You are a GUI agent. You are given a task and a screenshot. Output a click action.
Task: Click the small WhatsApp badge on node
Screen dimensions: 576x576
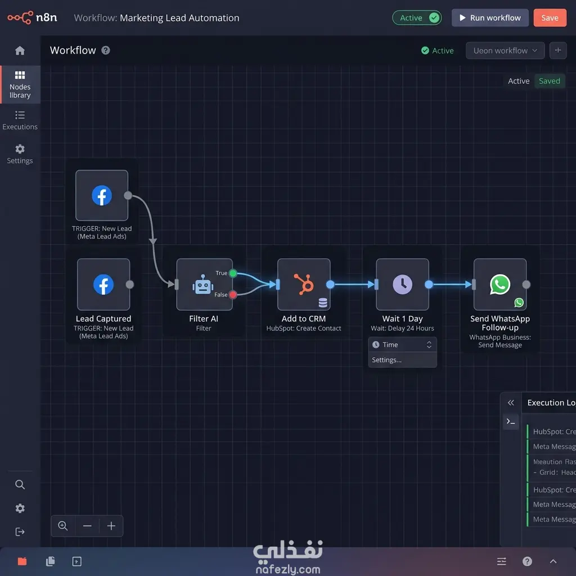[519, 302]
